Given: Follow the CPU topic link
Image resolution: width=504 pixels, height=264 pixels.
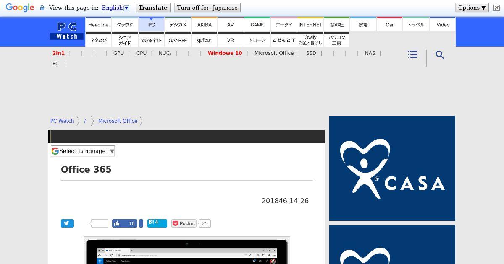Looking at the screenshot, I should coord(142,53).
